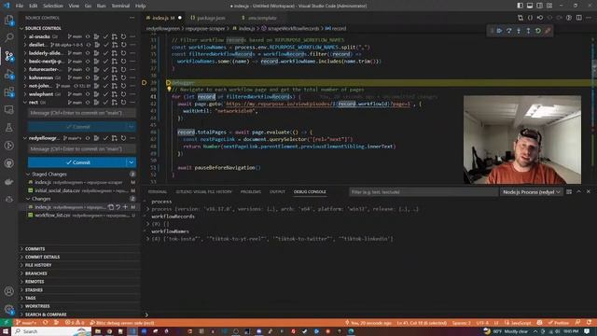Disconnect the debugger with the plug icon

point(548,31)
